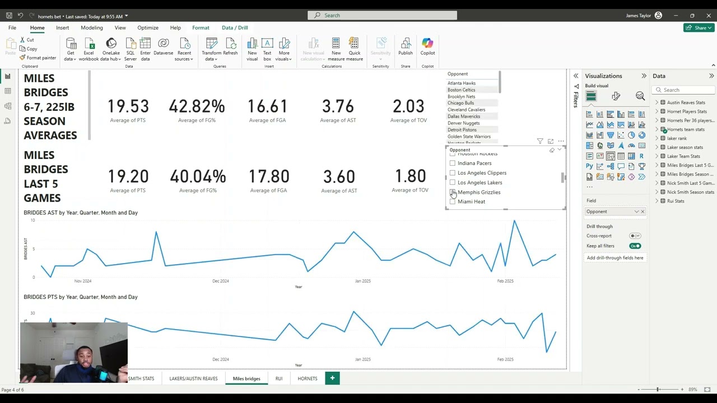Open the Analytics pane magnifier icon
Image resolution: width=717 pixels, height=403 pixels.
click(x=640, y=96)
